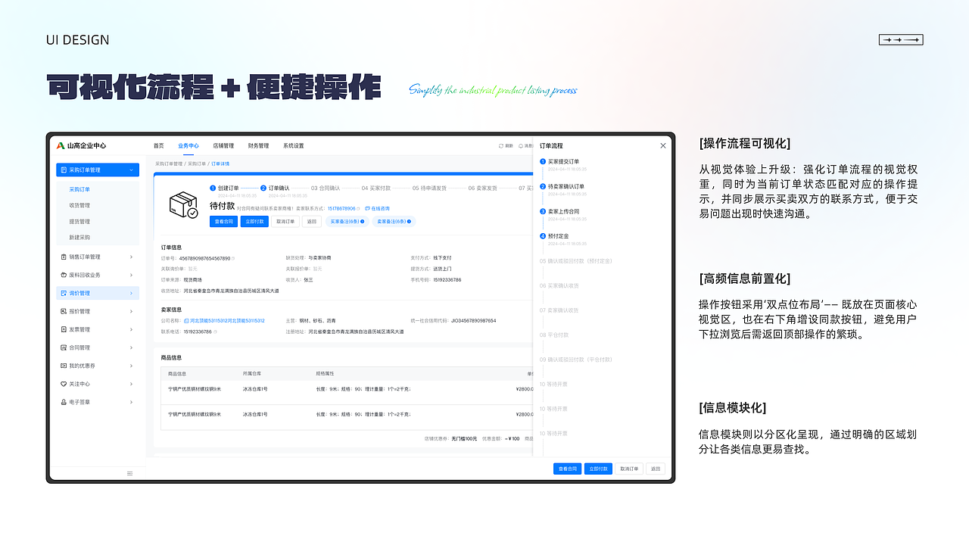Screen dimensions: 969x545
Task: Click step 05 待申请发货 in progress bar
Action: 429,188
